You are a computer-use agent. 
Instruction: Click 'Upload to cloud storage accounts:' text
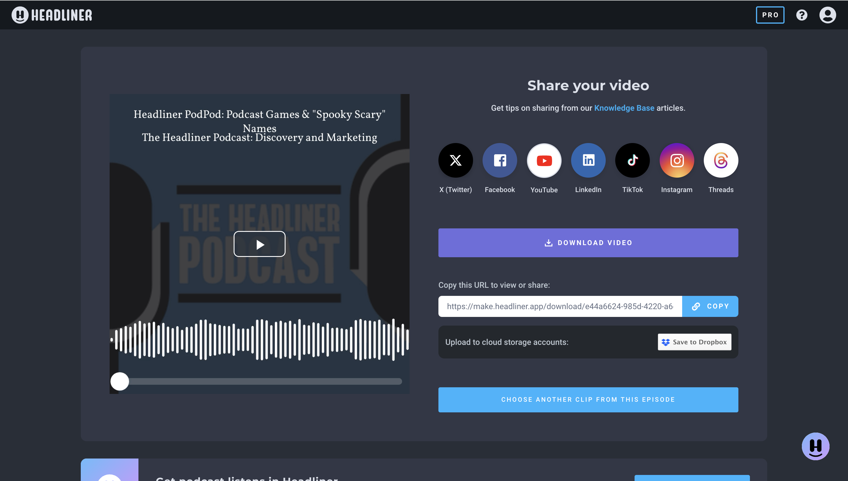pyautogui.click(x=507, y=342)
